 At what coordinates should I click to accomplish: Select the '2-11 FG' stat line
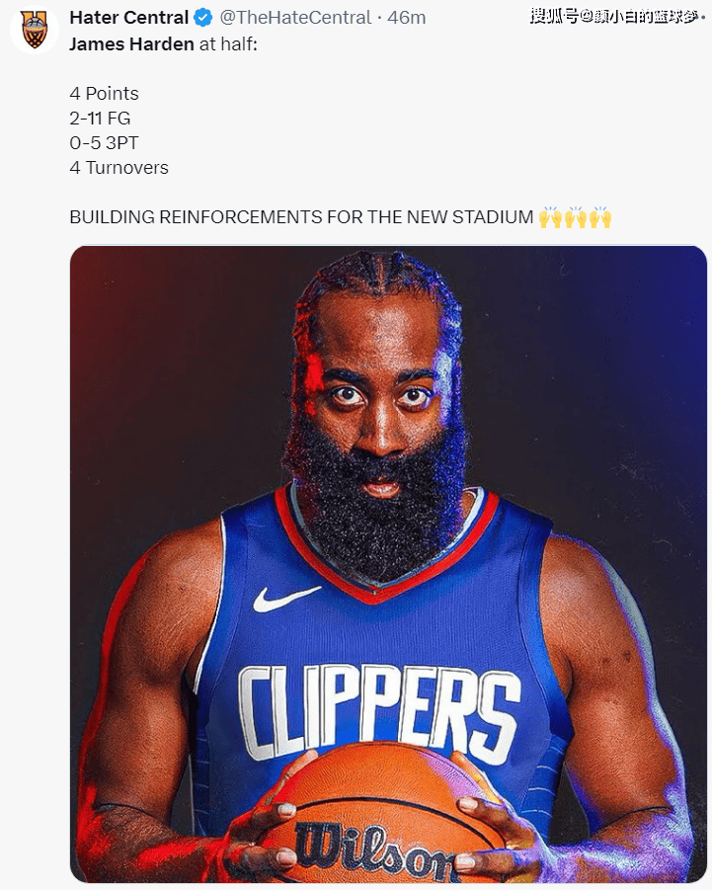coord(100,119)
